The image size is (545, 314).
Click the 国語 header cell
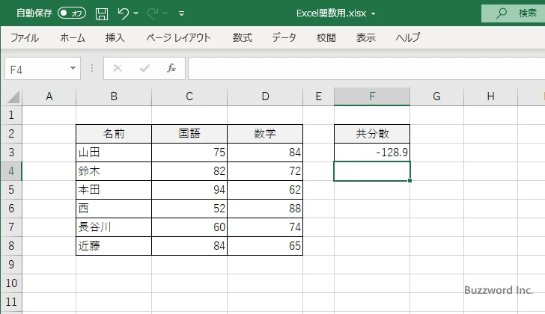[x=189, y=134]
